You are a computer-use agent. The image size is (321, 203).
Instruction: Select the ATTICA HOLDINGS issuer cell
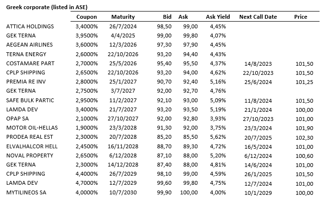(x=30, y=26)
